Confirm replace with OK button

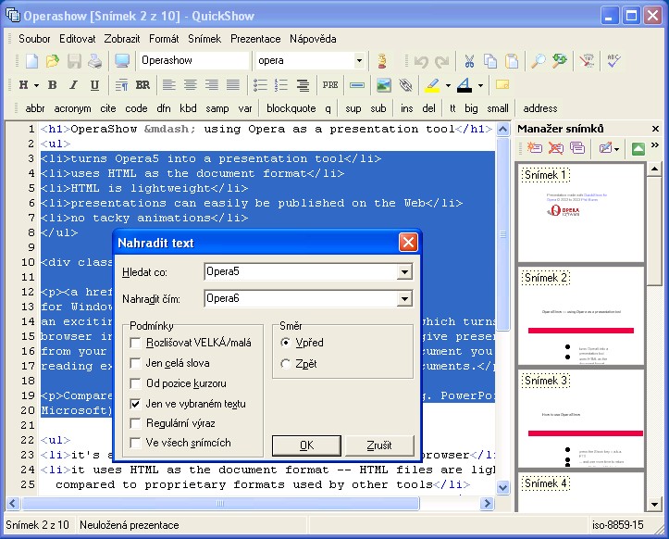click(x=306, y=445)
